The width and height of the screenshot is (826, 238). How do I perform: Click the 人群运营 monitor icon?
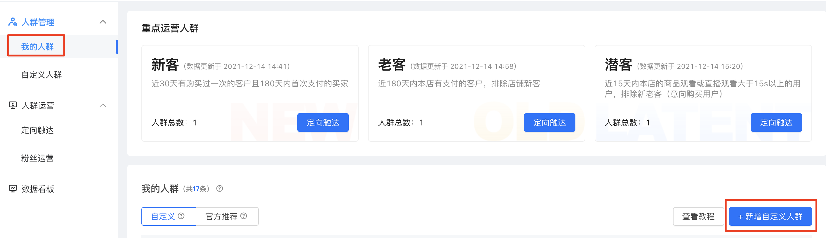tap(13, 105)
